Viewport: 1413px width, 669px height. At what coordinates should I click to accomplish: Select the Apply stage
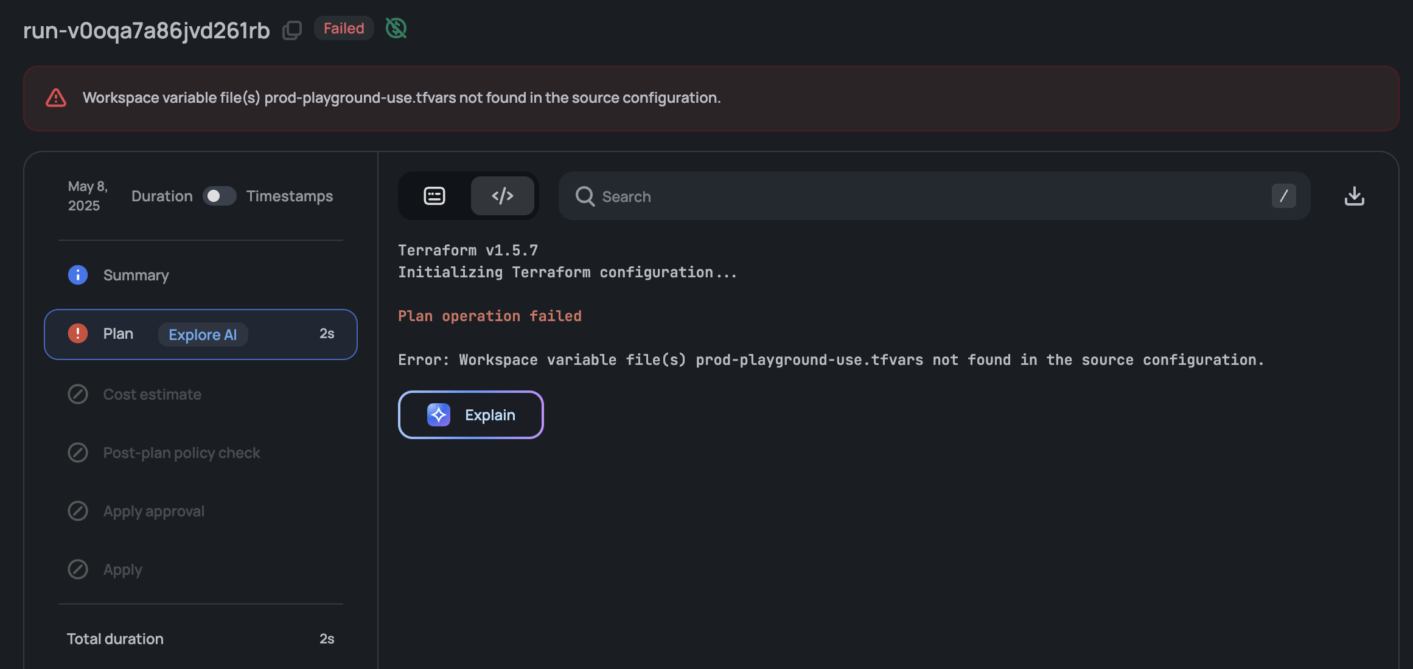(122, 569)
